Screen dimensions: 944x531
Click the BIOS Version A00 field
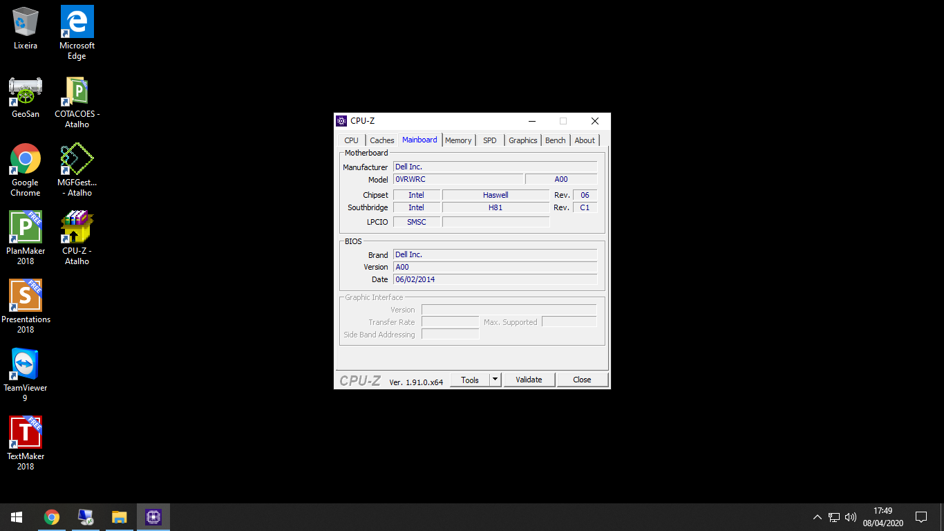pos(495,267)
